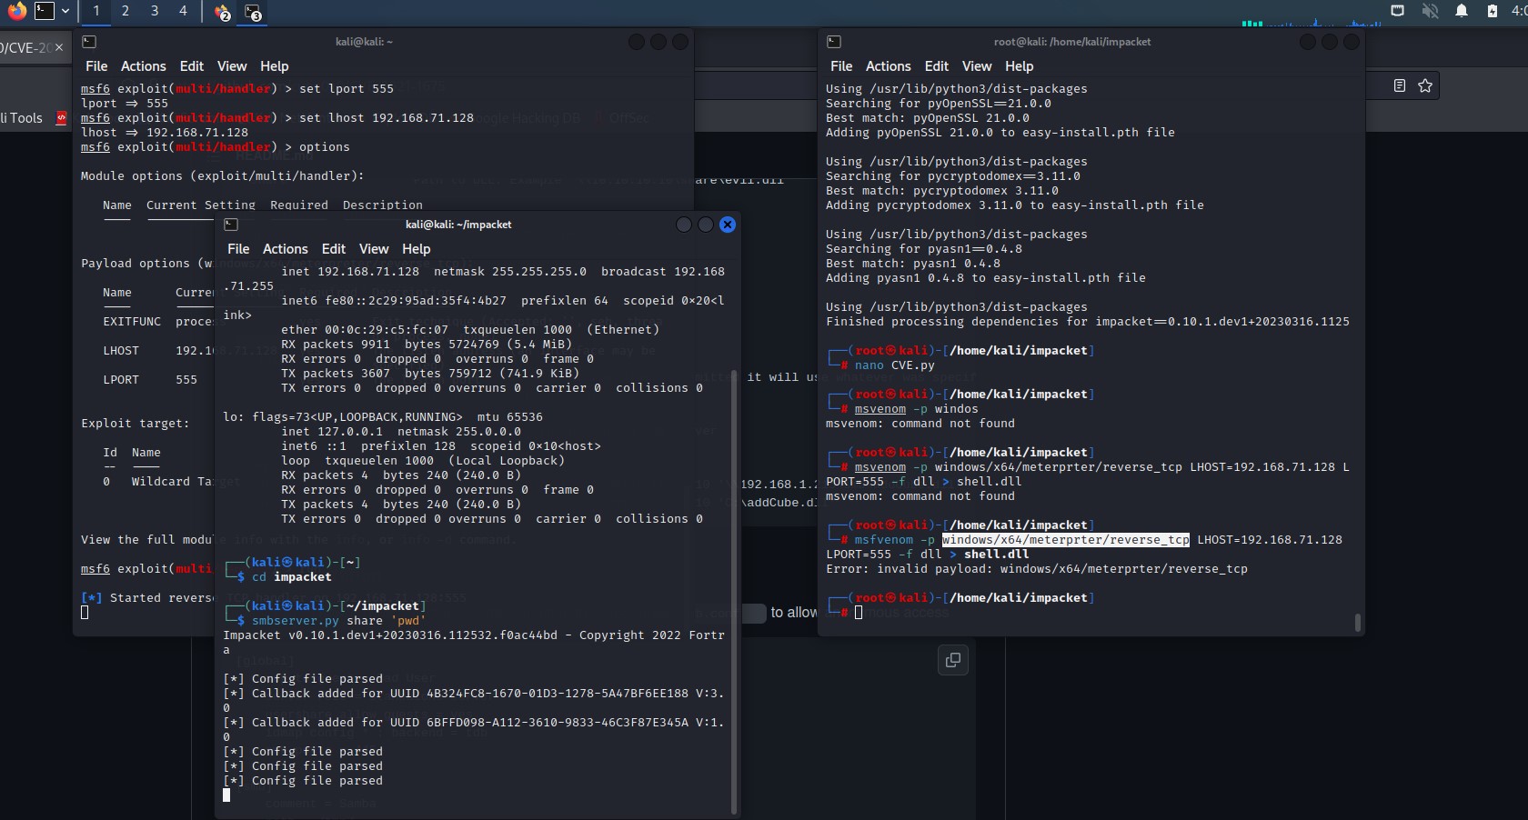Click the 'set lport 555' command
The height and width of the screenshot is (820, 1528).
[x=347, y=89]
